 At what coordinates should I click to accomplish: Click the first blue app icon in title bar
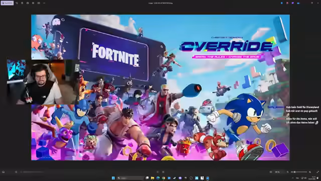click(282, 3)
